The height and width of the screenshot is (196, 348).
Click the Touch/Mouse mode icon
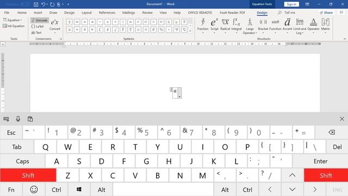(59, 4)
